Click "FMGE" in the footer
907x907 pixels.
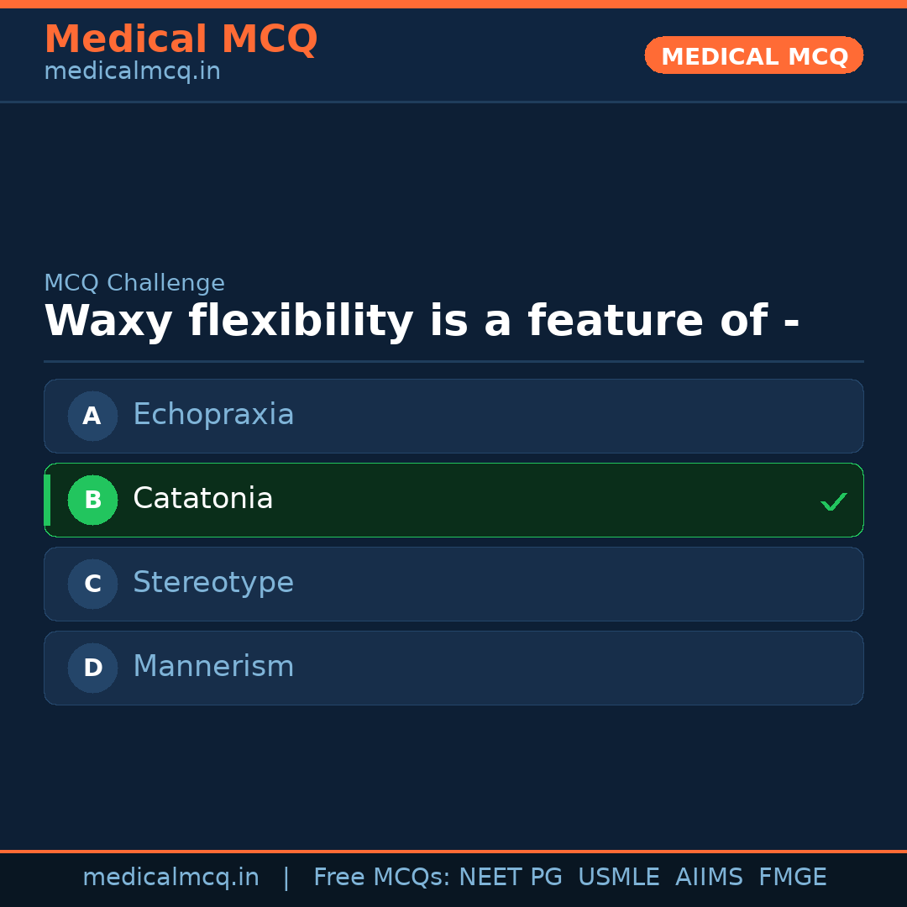(x=792, y=878)
